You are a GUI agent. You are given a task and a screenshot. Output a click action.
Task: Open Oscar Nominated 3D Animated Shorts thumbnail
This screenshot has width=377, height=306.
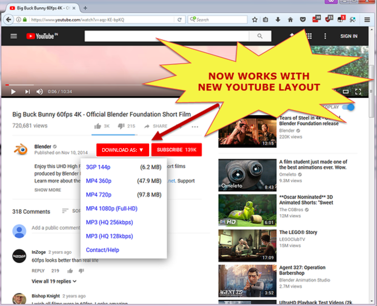coord(247,210)
